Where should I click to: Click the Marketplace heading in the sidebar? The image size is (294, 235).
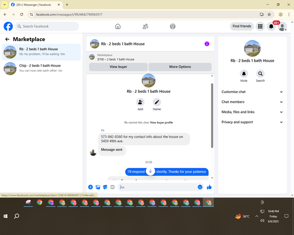(29, 39)
